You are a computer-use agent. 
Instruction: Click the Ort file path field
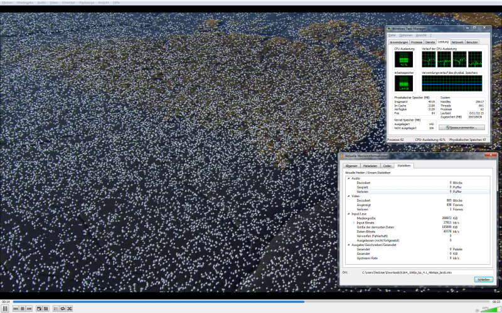427,272
